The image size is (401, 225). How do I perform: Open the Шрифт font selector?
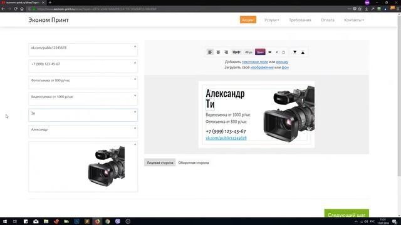click(236, 52)
